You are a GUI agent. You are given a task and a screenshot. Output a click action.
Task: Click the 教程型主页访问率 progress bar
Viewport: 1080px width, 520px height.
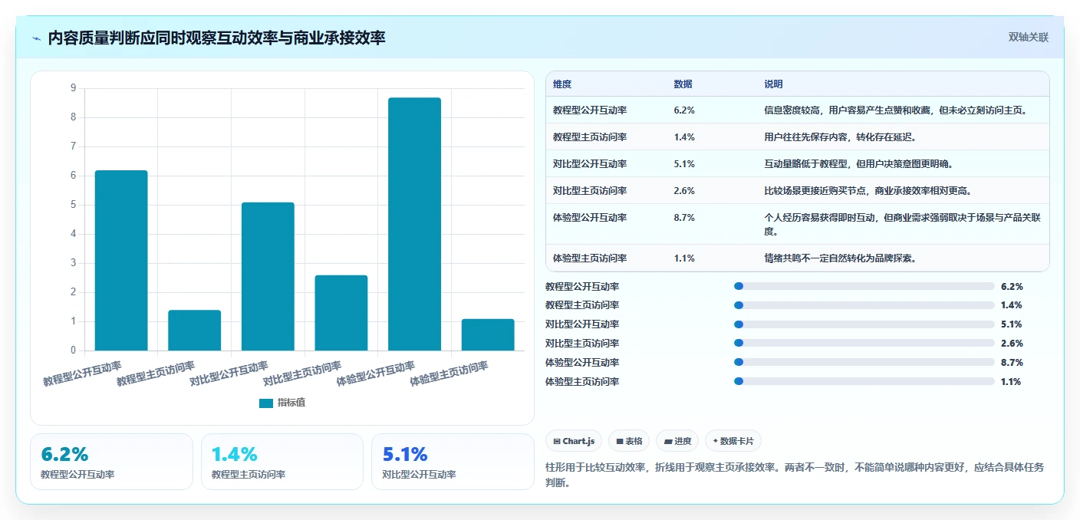pos(864,305)
